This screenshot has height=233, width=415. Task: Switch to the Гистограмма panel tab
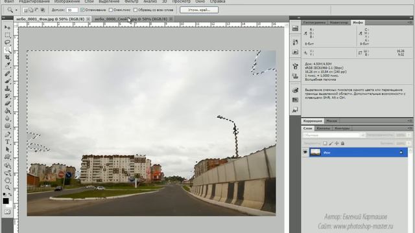coord(314,23)
